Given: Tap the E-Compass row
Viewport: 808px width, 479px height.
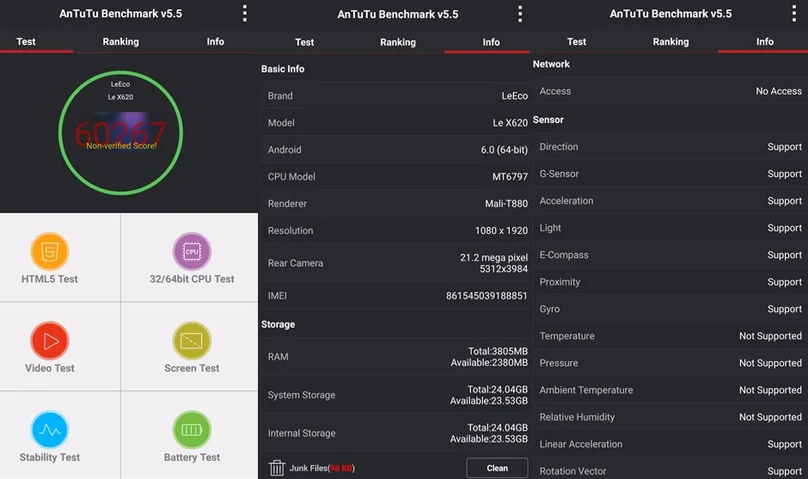Looking at the screenshot, I should tap(670, 255).
